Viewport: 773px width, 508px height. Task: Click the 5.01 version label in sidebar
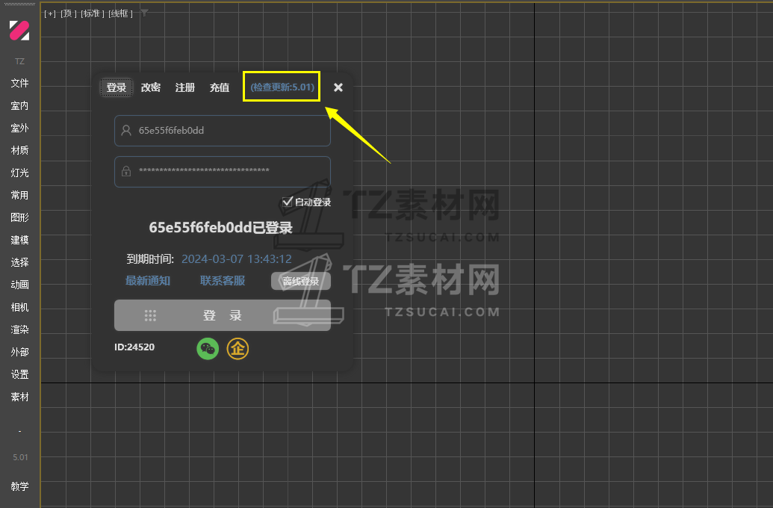pos(20,457)
